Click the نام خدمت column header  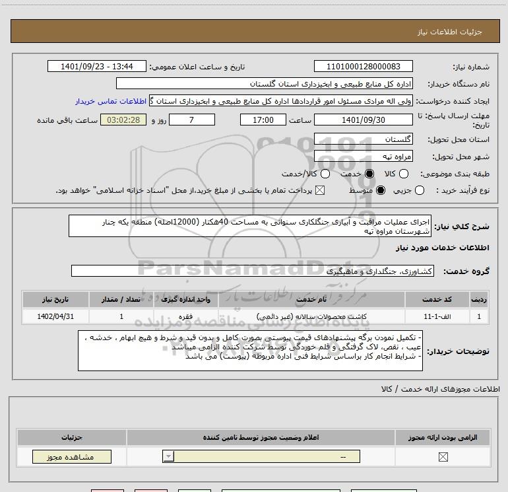pyautogui.click(x=311, y=299)
